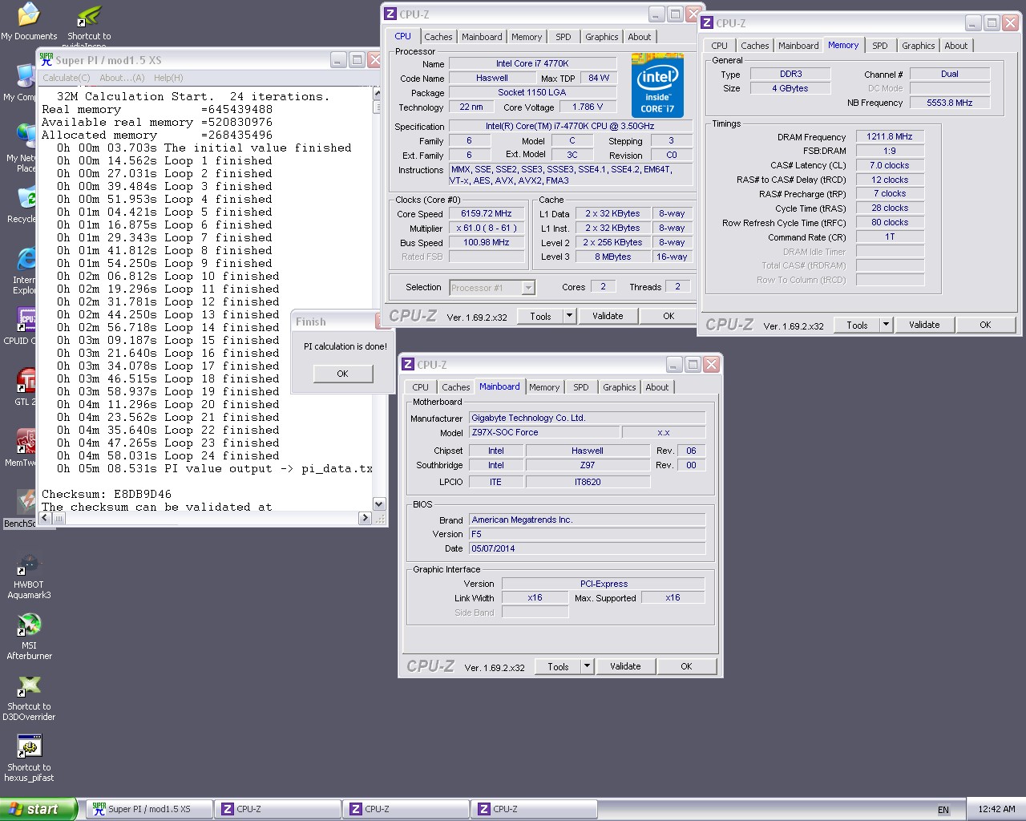Expand the Tools dropdown arrow in Memory window
Image resolution: width=1026 pixels, height=821 pixels.
tap(886, 325)
